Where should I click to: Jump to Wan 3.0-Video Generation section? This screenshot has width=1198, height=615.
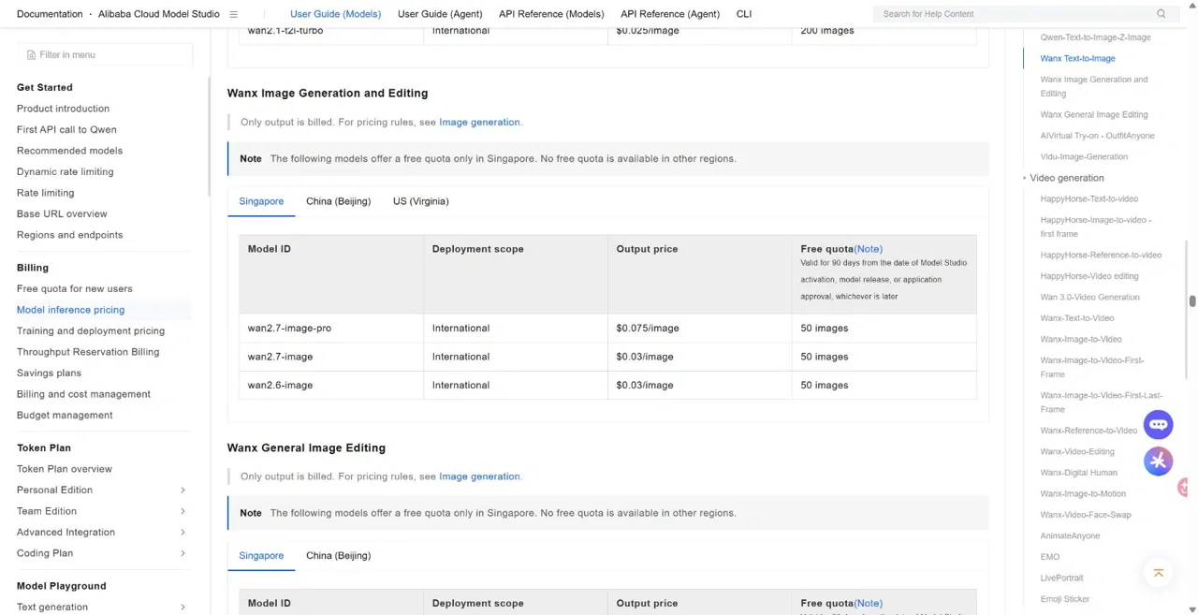(1089, 298)
